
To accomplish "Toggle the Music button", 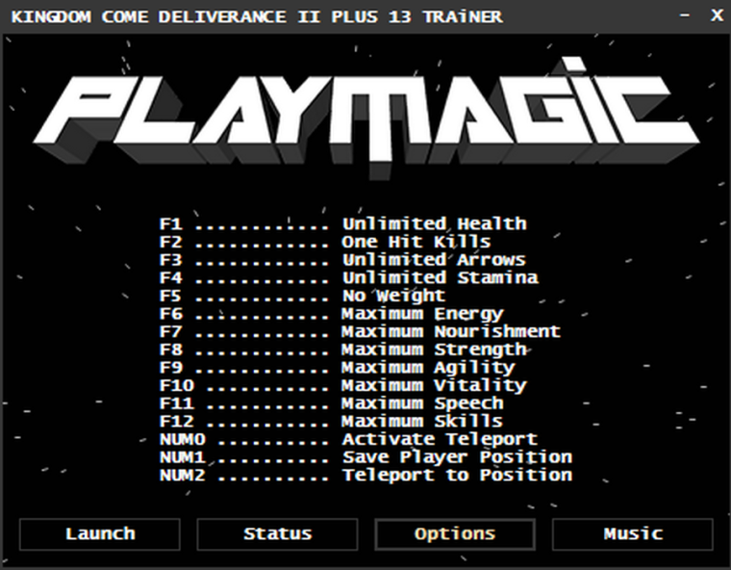I will click(x=633, y=533).
